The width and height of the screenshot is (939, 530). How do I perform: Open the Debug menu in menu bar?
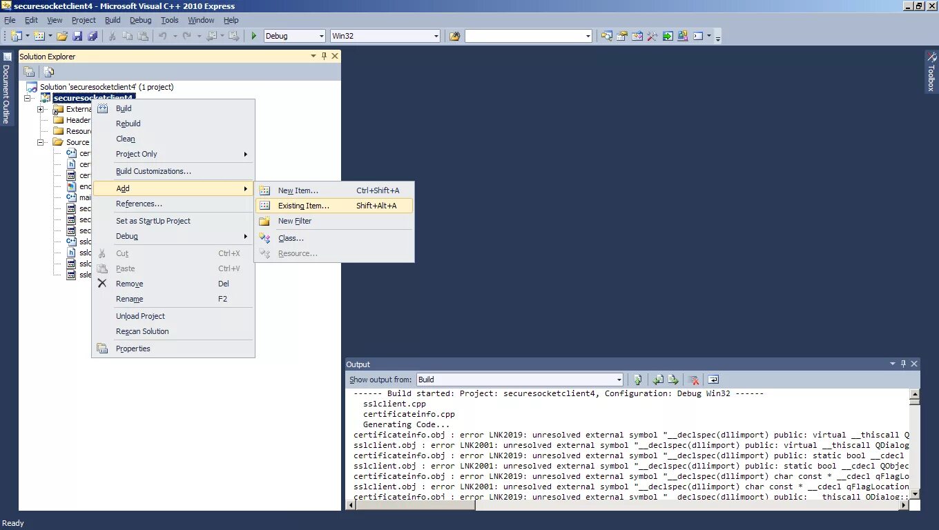click(140, 20)
